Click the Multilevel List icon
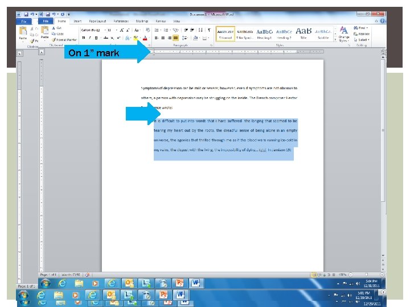This screenshot has height=307, width=410. click(x=175, y=30)
